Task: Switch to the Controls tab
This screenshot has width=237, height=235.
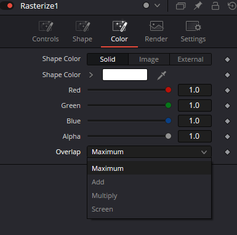Action: [x=46, y=31]
